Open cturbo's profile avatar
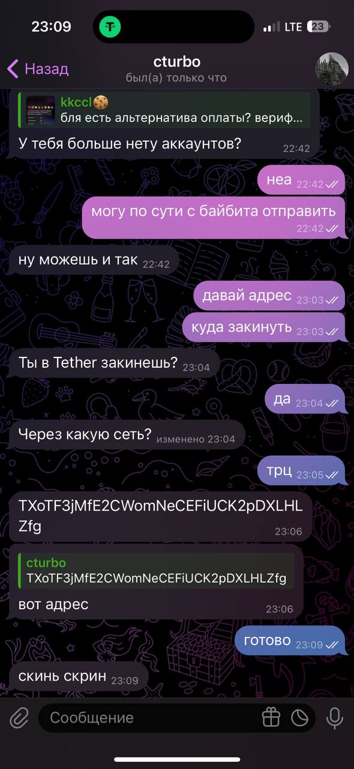 click(x=332, y=69)
